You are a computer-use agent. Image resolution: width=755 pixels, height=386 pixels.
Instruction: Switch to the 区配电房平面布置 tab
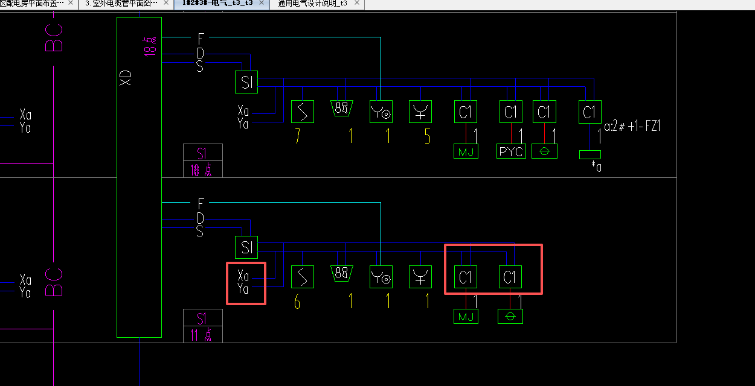[x=31, y=4]
